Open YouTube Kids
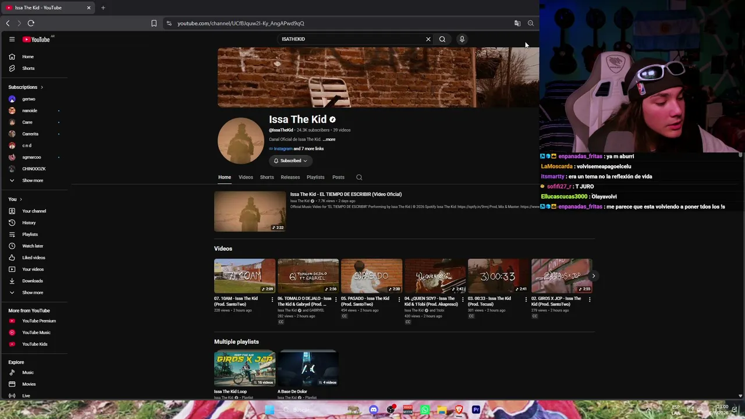This screenshot has width=745, height=419. click(x=35, y=344)
